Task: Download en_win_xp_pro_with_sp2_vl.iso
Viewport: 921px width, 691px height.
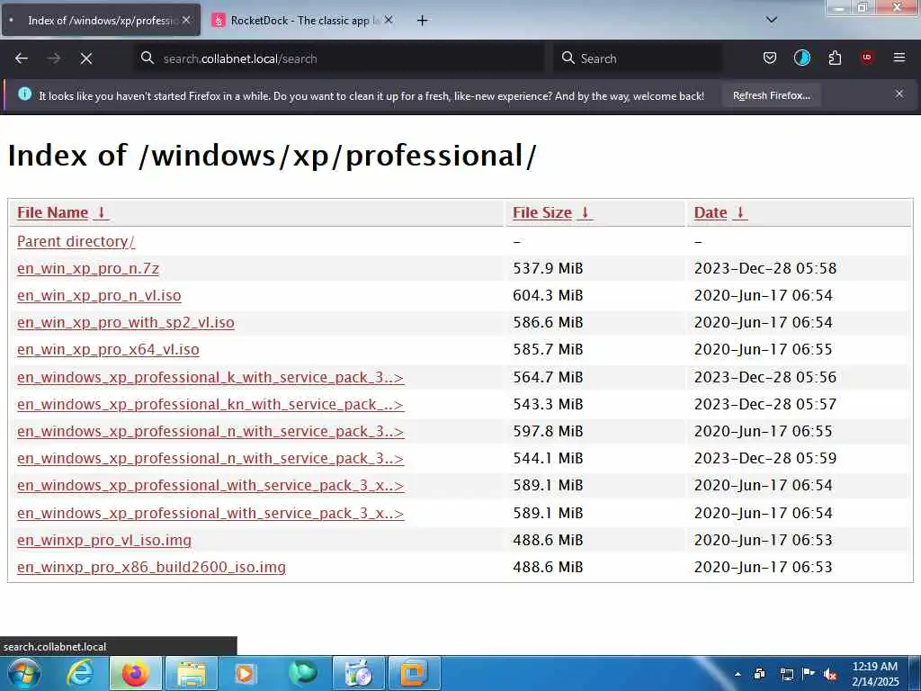Action: (126, 323)
